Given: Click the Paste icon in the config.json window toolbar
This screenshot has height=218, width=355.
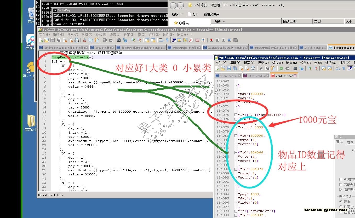Looking at the screenshot, I should point(273,68).
